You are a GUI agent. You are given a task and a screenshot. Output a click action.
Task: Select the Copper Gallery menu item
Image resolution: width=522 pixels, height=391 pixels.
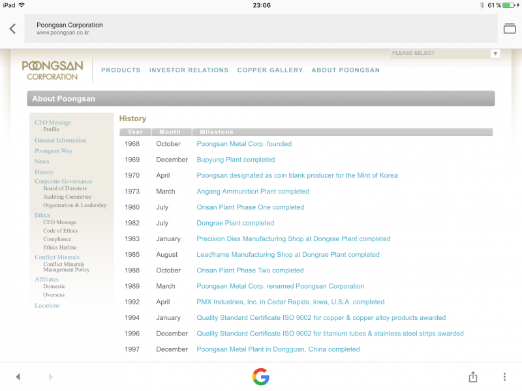270,70
